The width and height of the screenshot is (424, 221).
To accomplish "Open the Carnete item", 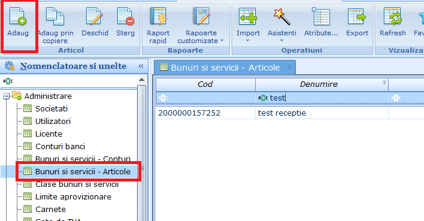I will [x=50, y=210].
